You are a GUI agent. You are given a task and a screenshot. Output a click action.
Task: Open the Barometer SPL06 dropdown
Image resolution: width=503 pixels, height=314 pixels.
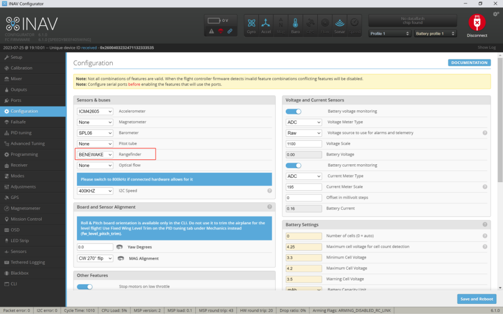click(95, 133)
